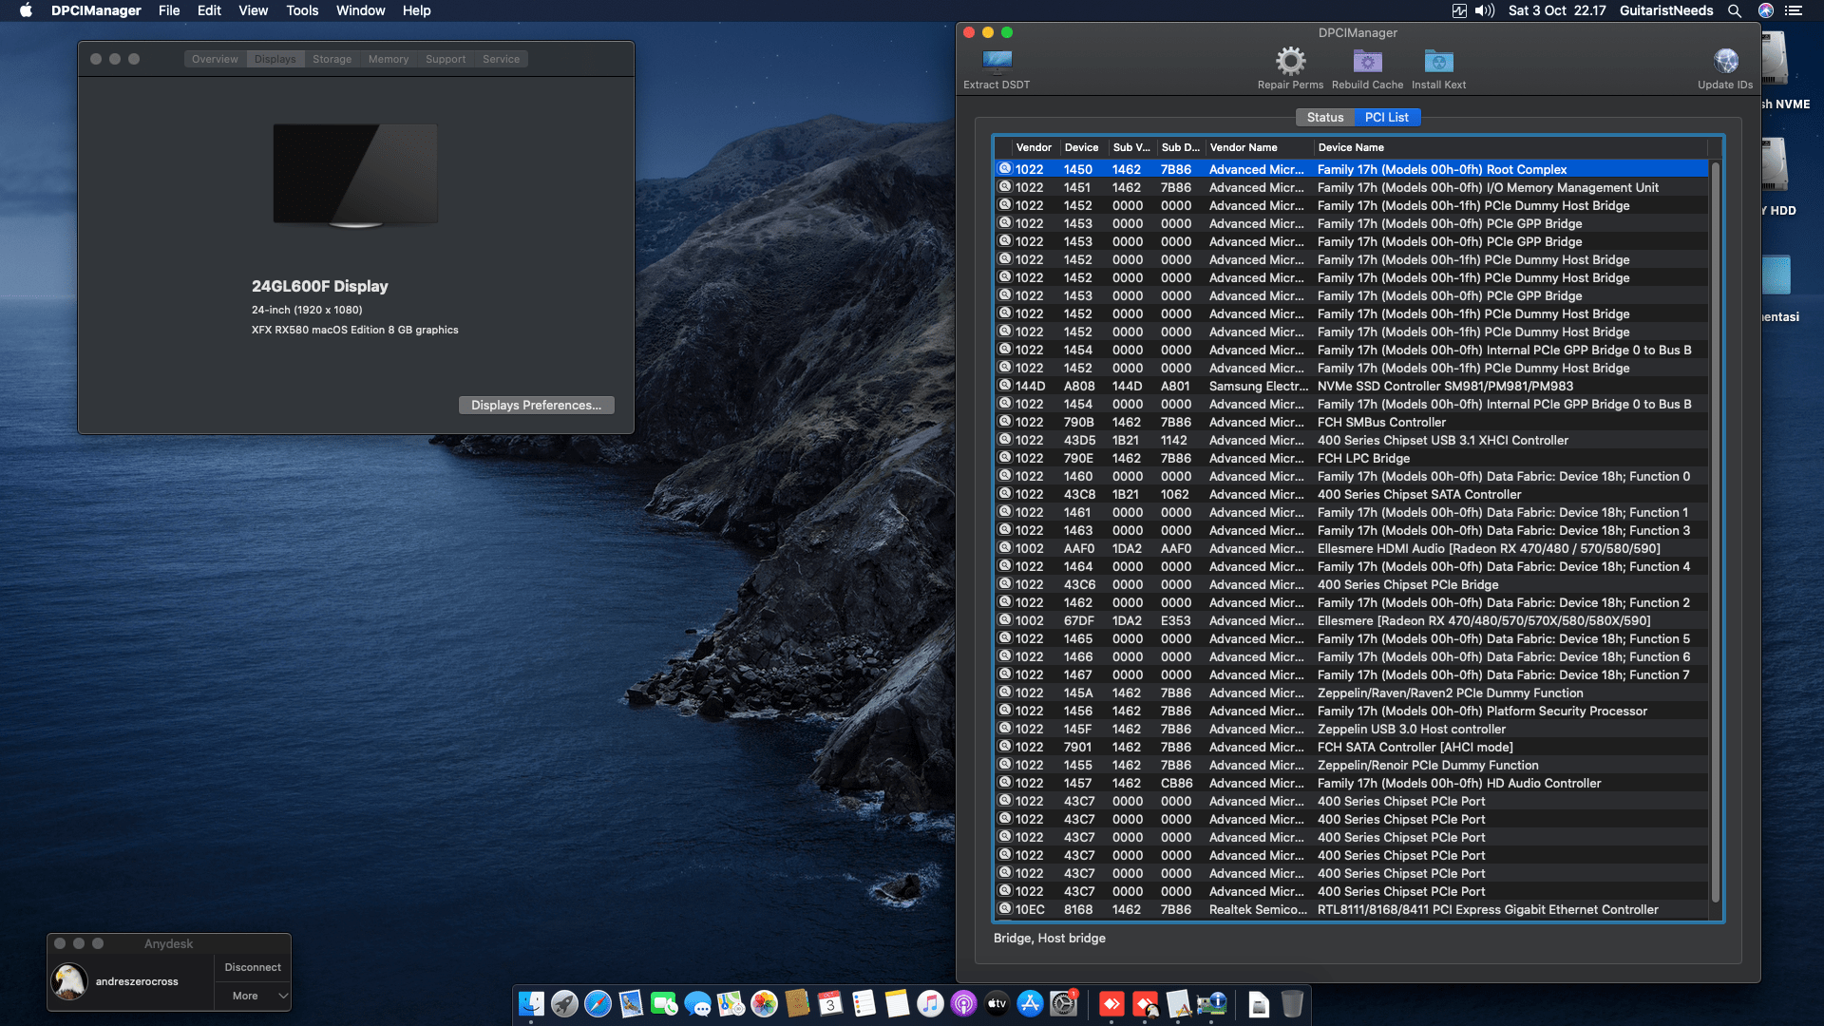
Task: Click the andreszerocross avatar in Anydesk
Action: [x=69, y=981]
